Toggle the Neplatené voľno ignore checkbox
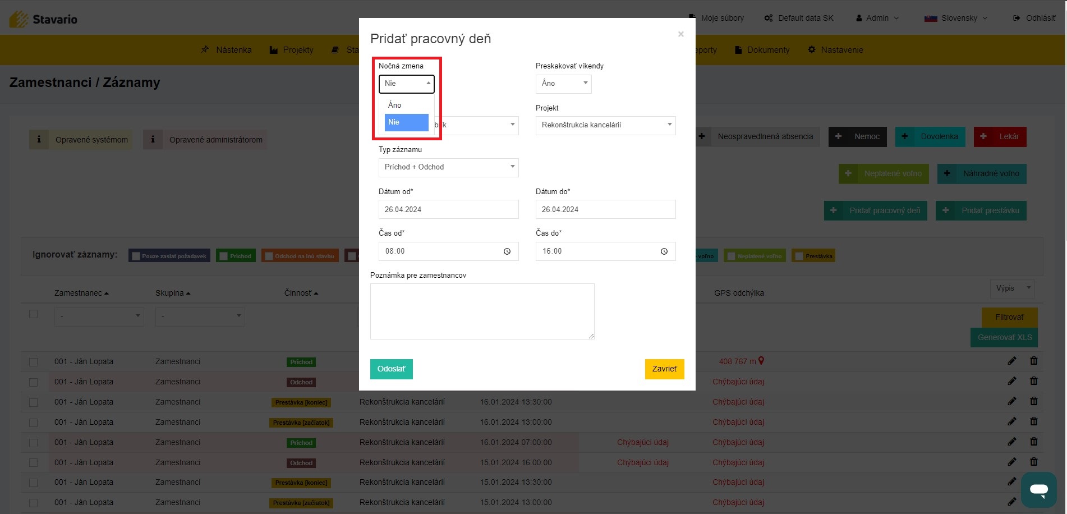 click(x=731, y=256)
